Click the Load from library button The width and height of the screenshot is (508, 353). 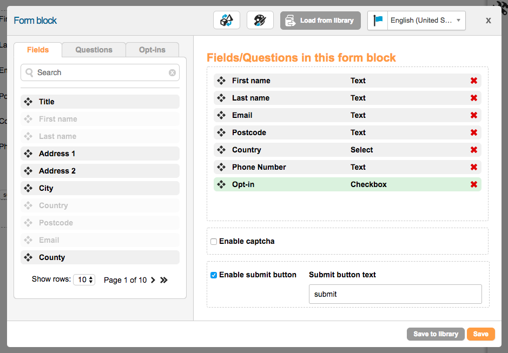(x=320, y=21)
